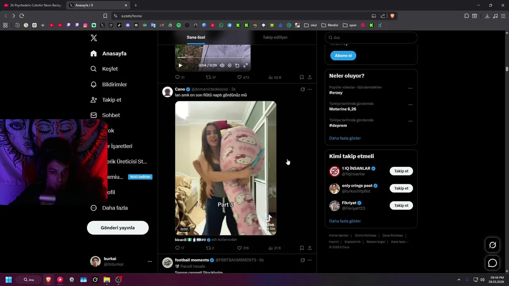This screenshot has width=509, height=286.
Task: Reload the page in browser toolbar
Action: click(22, 16)
